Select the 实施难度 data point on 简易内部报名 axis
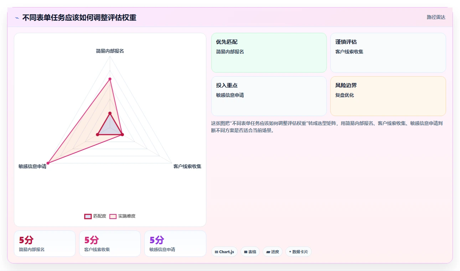Screen dimensions: 460x271 tap(110, 79)
